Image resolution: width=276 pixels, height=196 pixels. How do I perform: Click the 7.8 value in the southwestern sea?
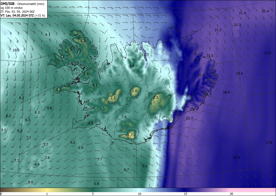[x=47, y=158]
